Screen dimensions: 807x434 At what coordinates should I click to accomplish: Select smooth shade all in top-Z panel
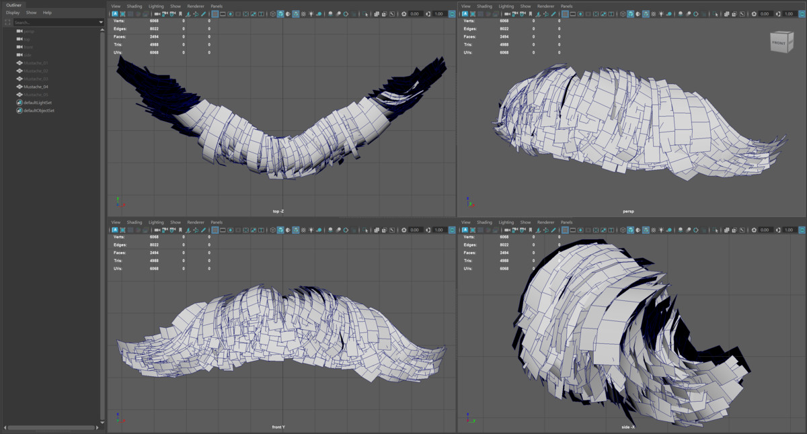click(x=280, y=13)
